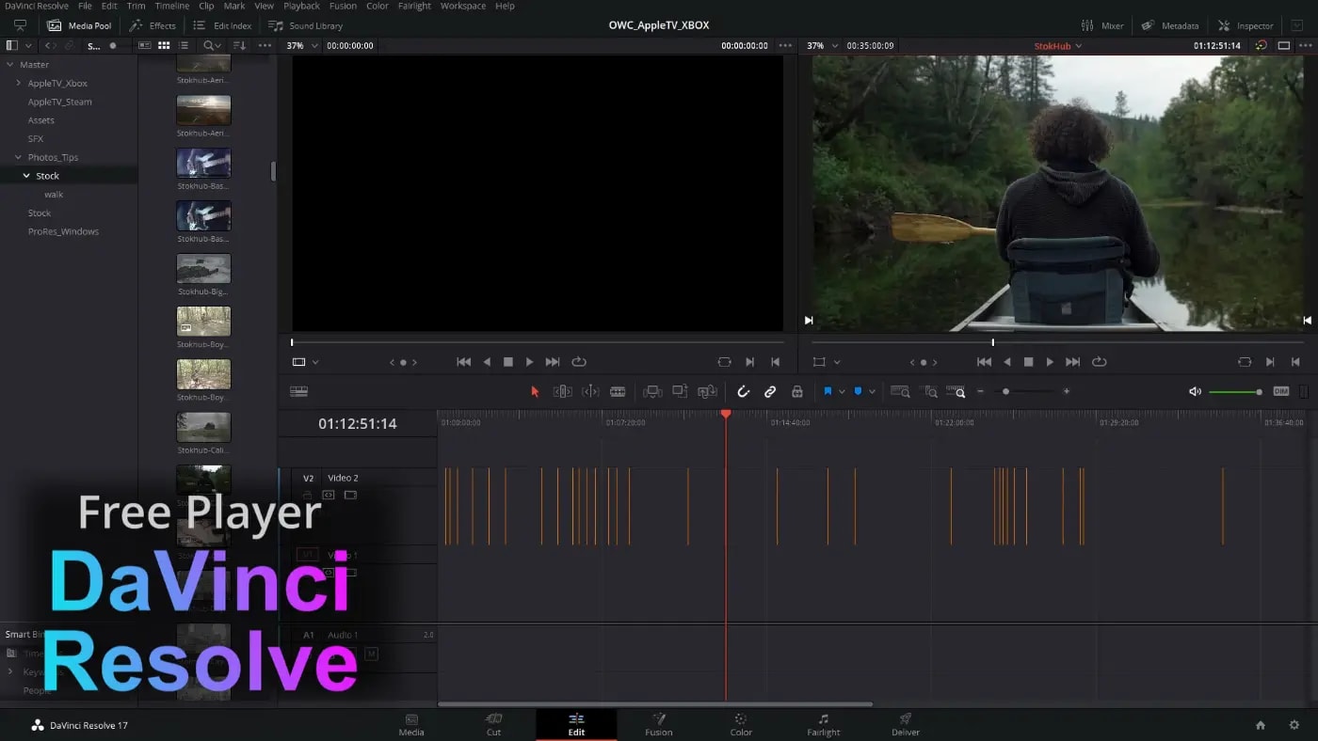Click the Trim Edit Mode tool
This screenshot has width=1318, height=741.
coord(562,391)
